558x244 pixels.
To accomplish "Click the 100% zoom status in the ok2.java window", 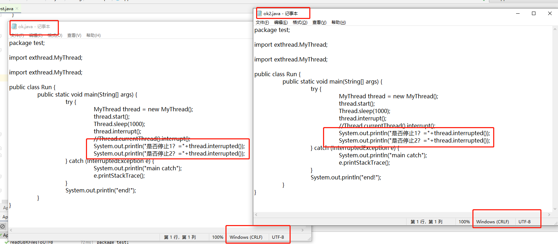I will coord(464,222).
